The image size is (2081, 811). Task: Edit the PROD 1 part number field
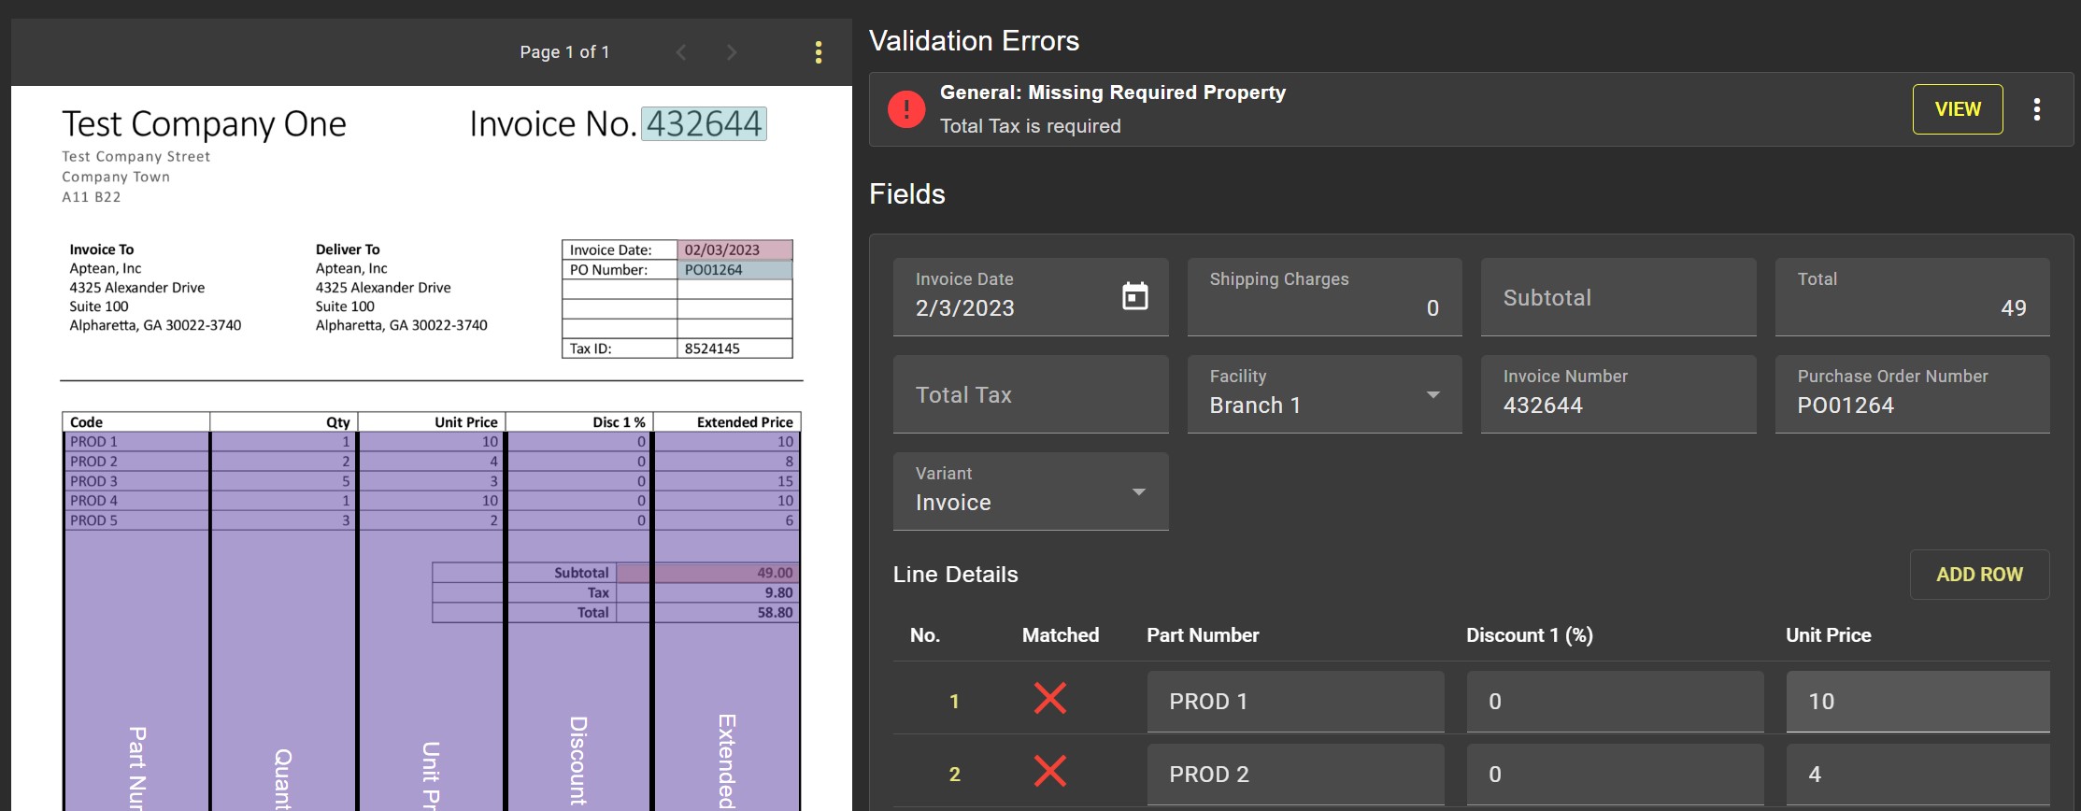[1294, 702]
